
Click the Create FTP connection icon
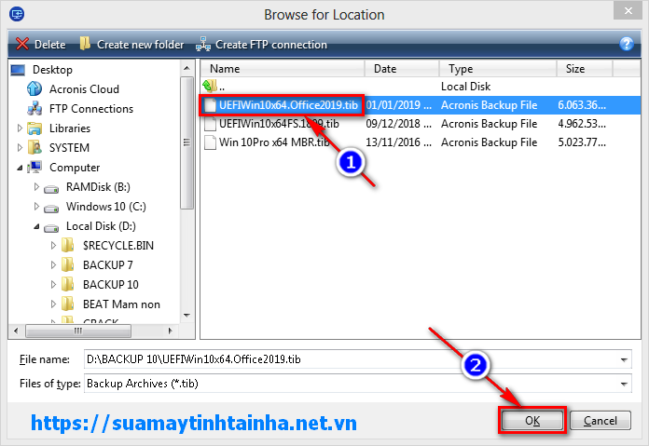point(203,44)
